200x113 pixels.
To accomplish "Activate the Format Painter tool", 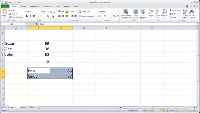I will (x=16, y=17).
